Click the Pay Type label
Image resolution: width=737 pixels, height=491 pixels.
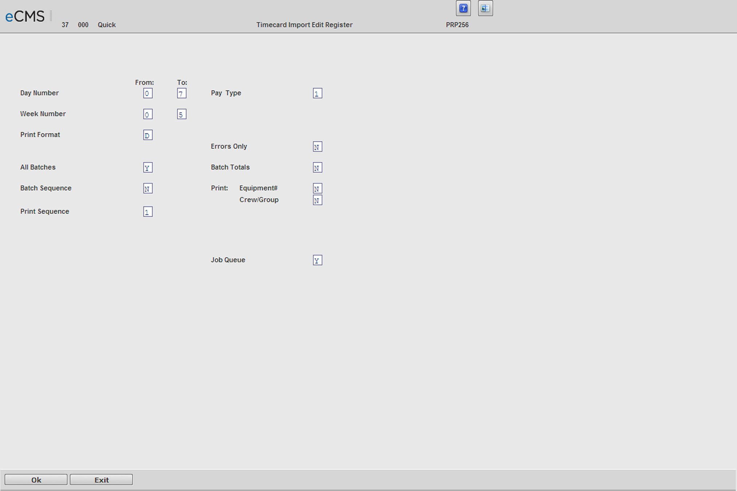tap(226, 93)
